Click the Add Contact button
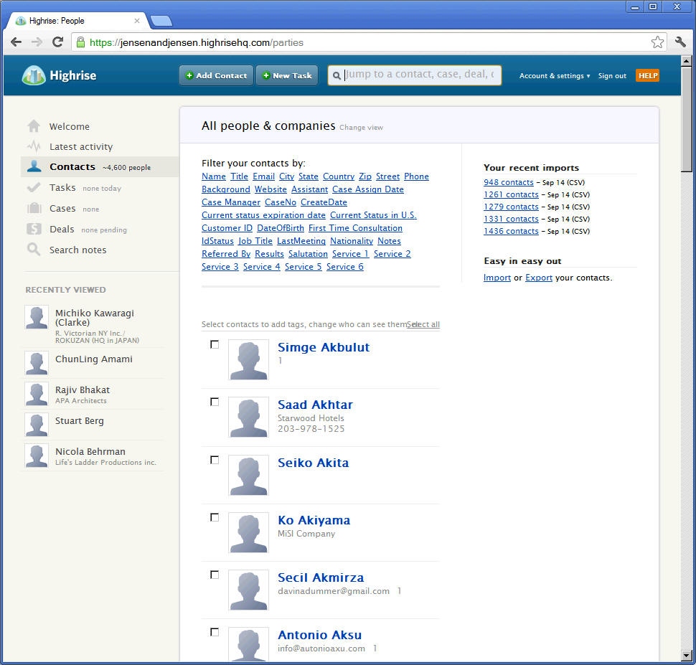Image resolution: width=696 pixels, height=665 pixels. coord(216,75)
